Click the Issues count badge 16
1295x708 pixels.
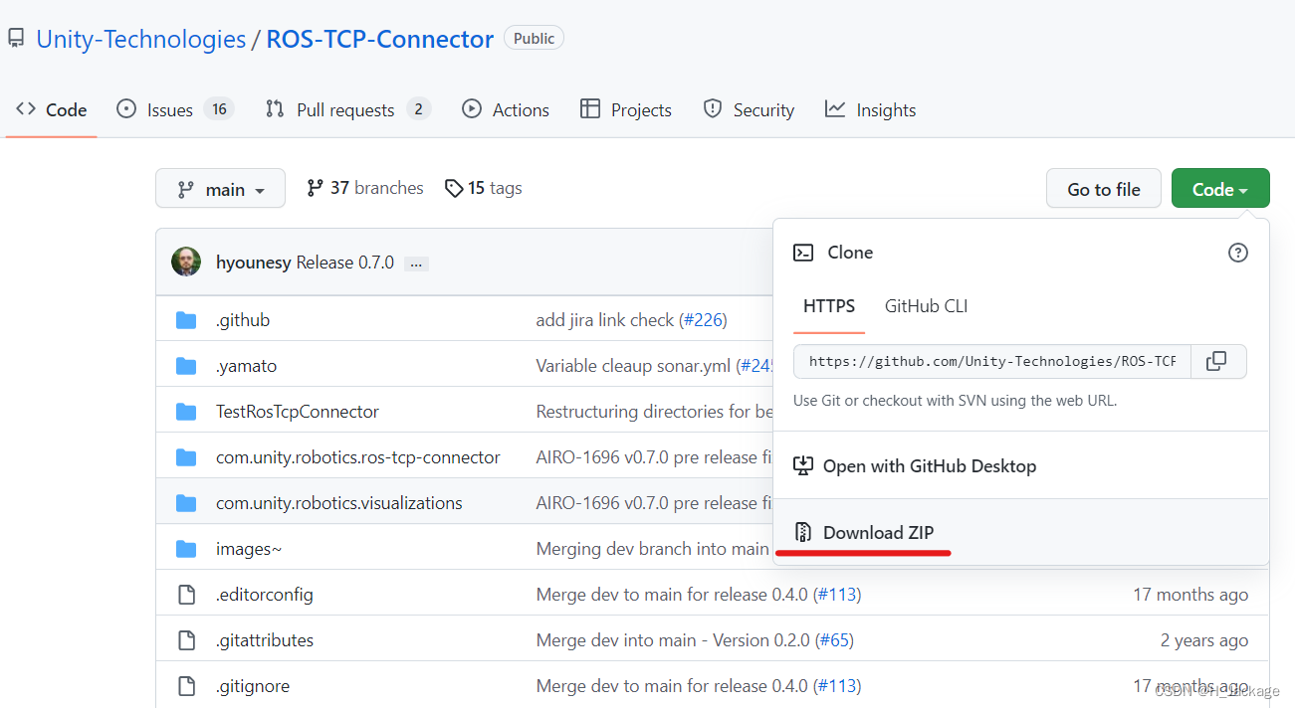point(219,109)
